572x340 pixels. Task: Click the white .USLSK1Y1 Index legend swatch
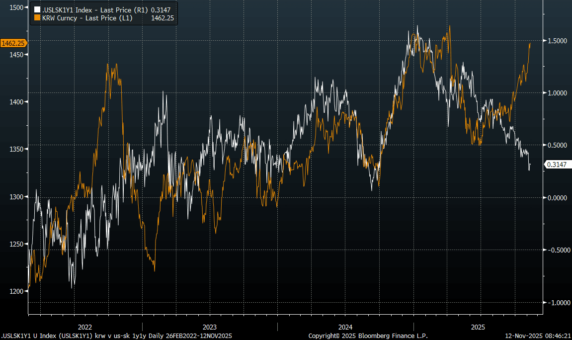point(36,9)
